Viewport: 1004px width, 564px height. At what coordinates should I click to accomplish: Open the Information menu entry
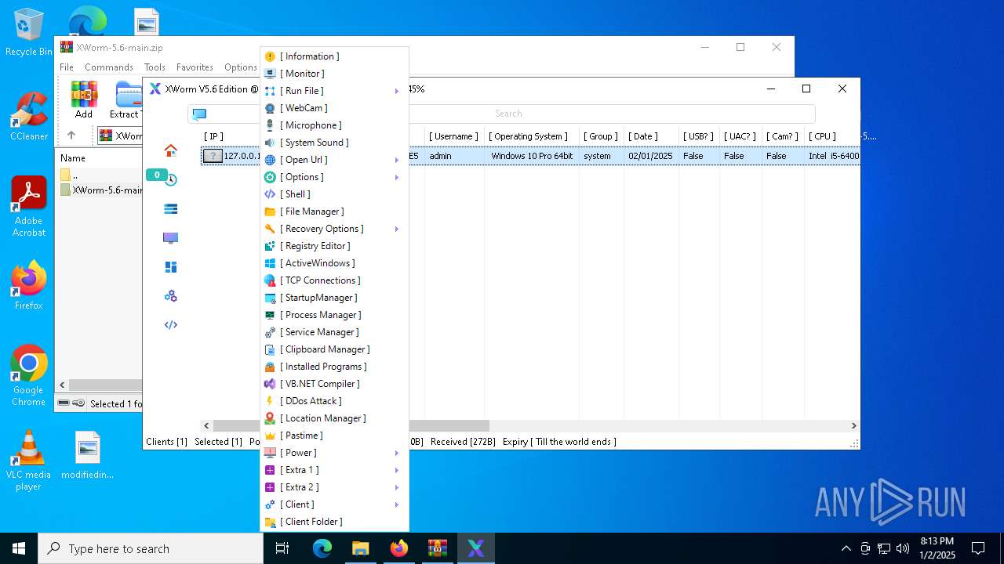click(334, 56)
